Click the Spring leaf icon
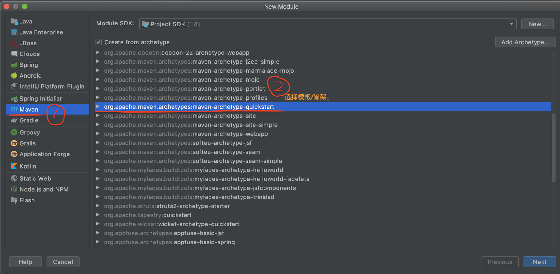Screen dimensions: 560x274 [x=14, y=65]
